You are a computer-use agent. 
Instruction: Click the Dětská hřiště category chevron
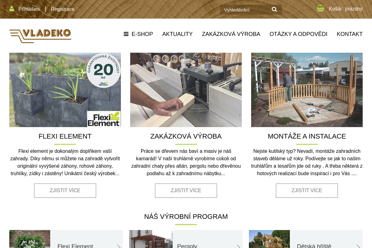point(358,246)
